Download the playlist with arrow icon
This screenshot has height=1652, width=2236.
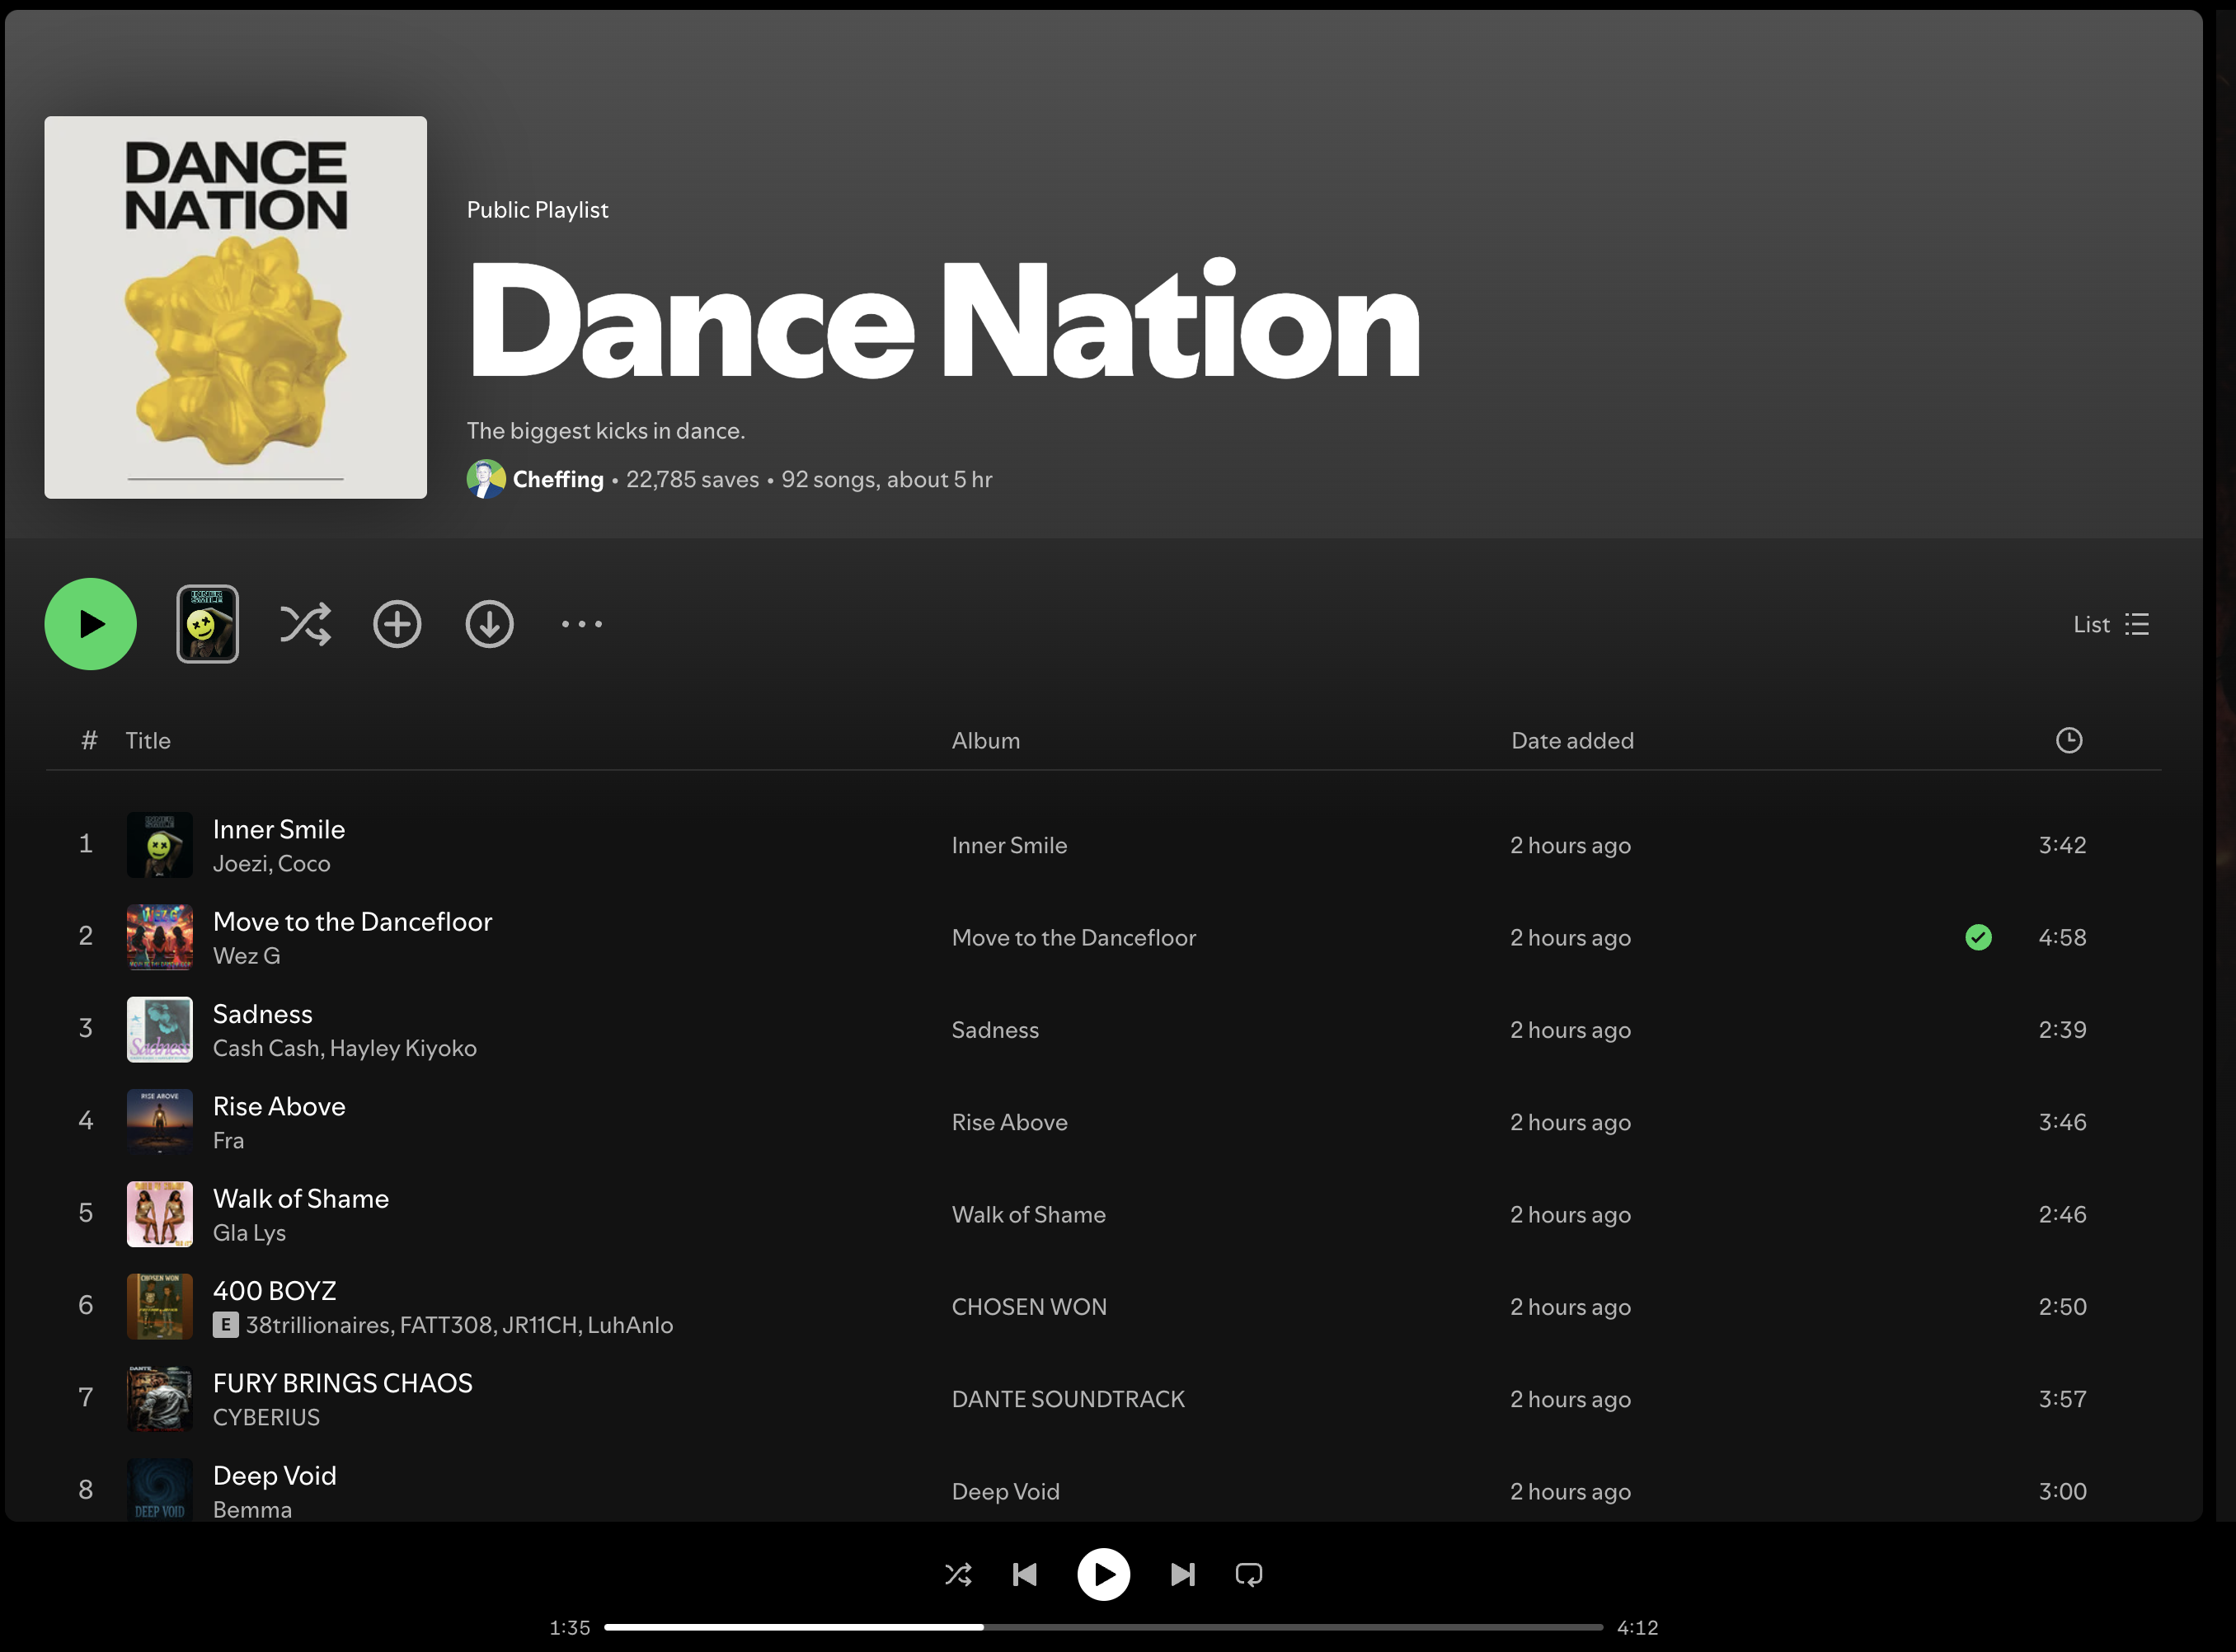[489, 624]
